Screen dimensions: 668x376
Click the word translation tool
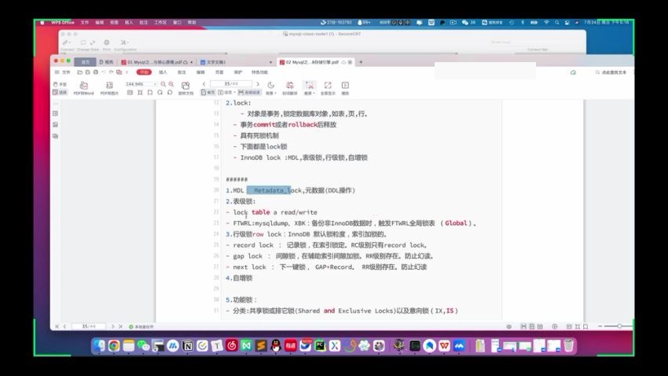click(x=290, y=88)
